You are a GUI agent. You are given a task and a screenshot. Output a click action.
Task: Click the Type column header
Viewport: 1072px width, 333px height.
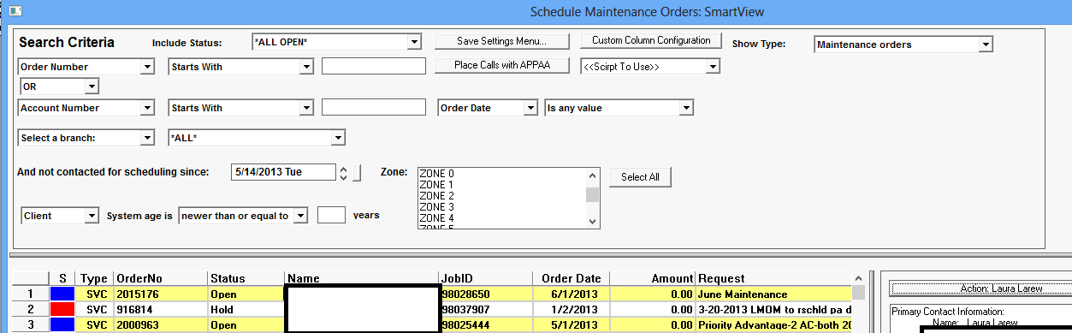point(95,278)
